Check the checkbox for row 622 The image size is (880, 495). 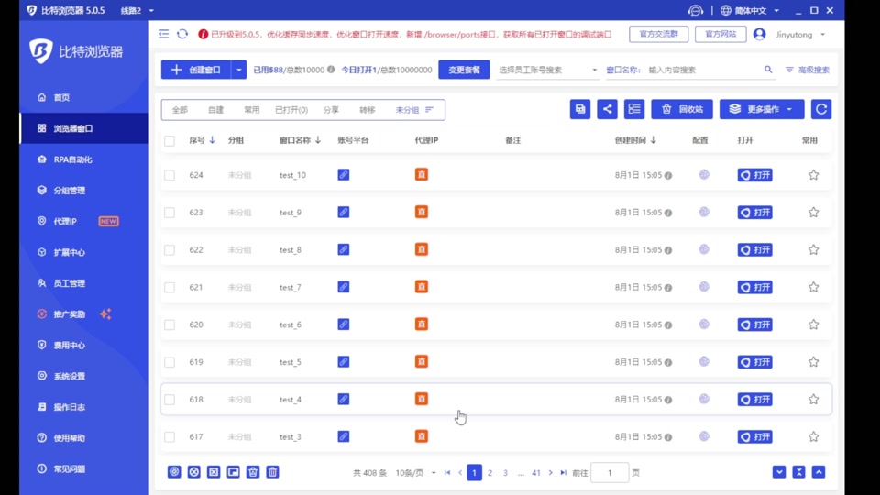pyautogui.click(x=170, y=249)
